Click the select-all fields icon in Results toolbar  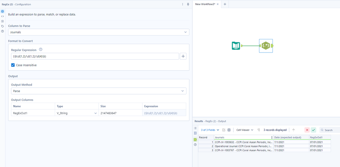click(x=224, y=130)
